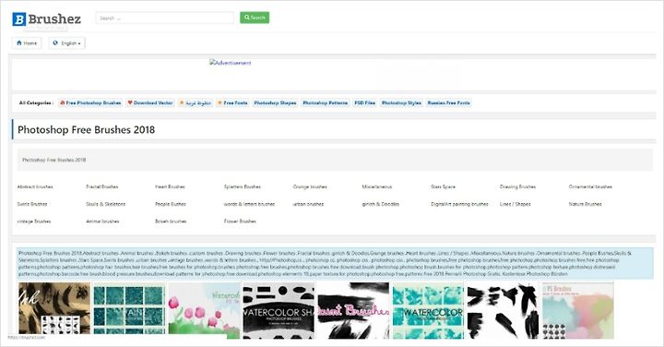Open the Paint Brushes pink text thumbnail
This screenshot has height=347, width=664.
(x=353, y=310)
